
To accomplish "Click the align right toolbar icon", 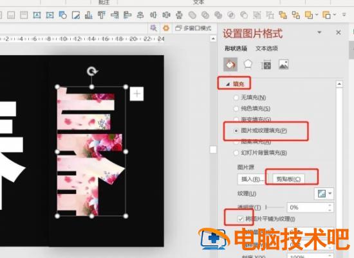I will tap(115, 15).
